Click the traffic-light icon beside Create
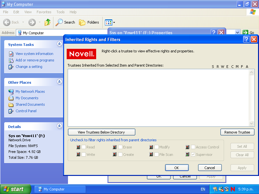Screen dimensions: 259x194 coord(115,155)
